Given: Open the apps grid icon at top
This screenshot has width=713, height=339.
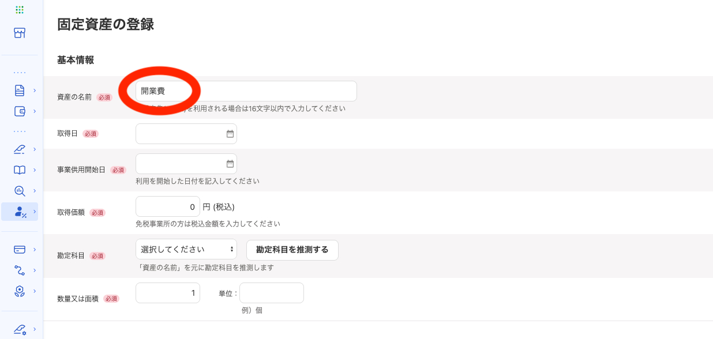Looking at the screenshot, I should tap(21, 10).
